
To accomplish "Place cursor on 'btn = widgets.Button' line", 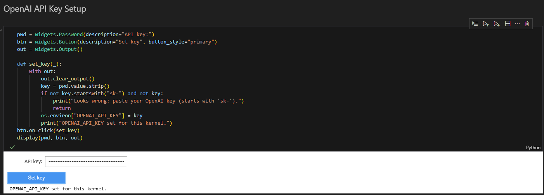I will coord(117,42).
